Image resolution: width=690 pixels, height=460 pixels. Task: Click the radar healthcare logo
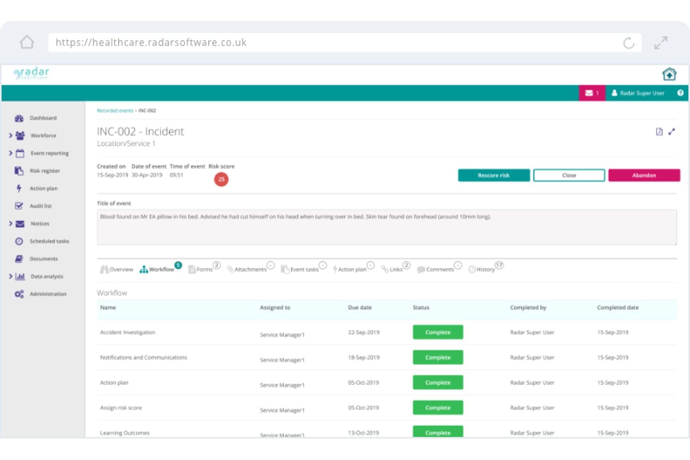tap(32, 73)
